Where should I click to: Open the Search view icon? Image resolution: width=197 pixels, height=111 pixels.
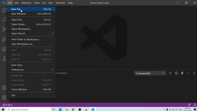[4, 20]
